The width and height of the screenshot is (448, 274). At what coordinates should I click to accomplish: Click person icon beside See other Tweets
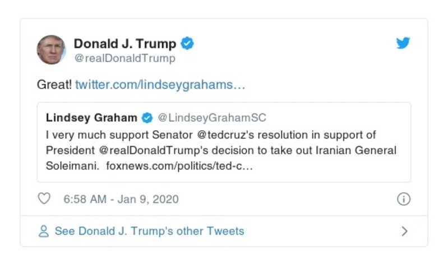(43, 232)
